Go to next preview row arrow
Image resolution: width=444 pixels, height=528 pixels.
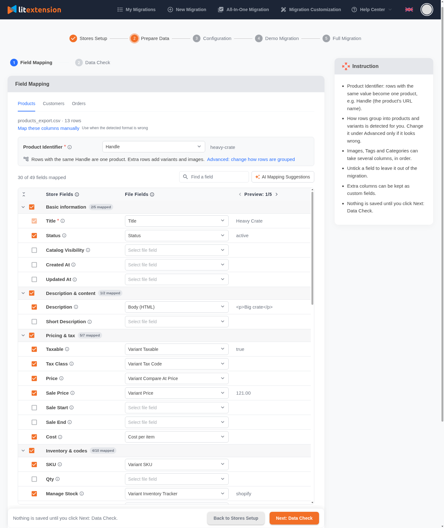[277, 194]
